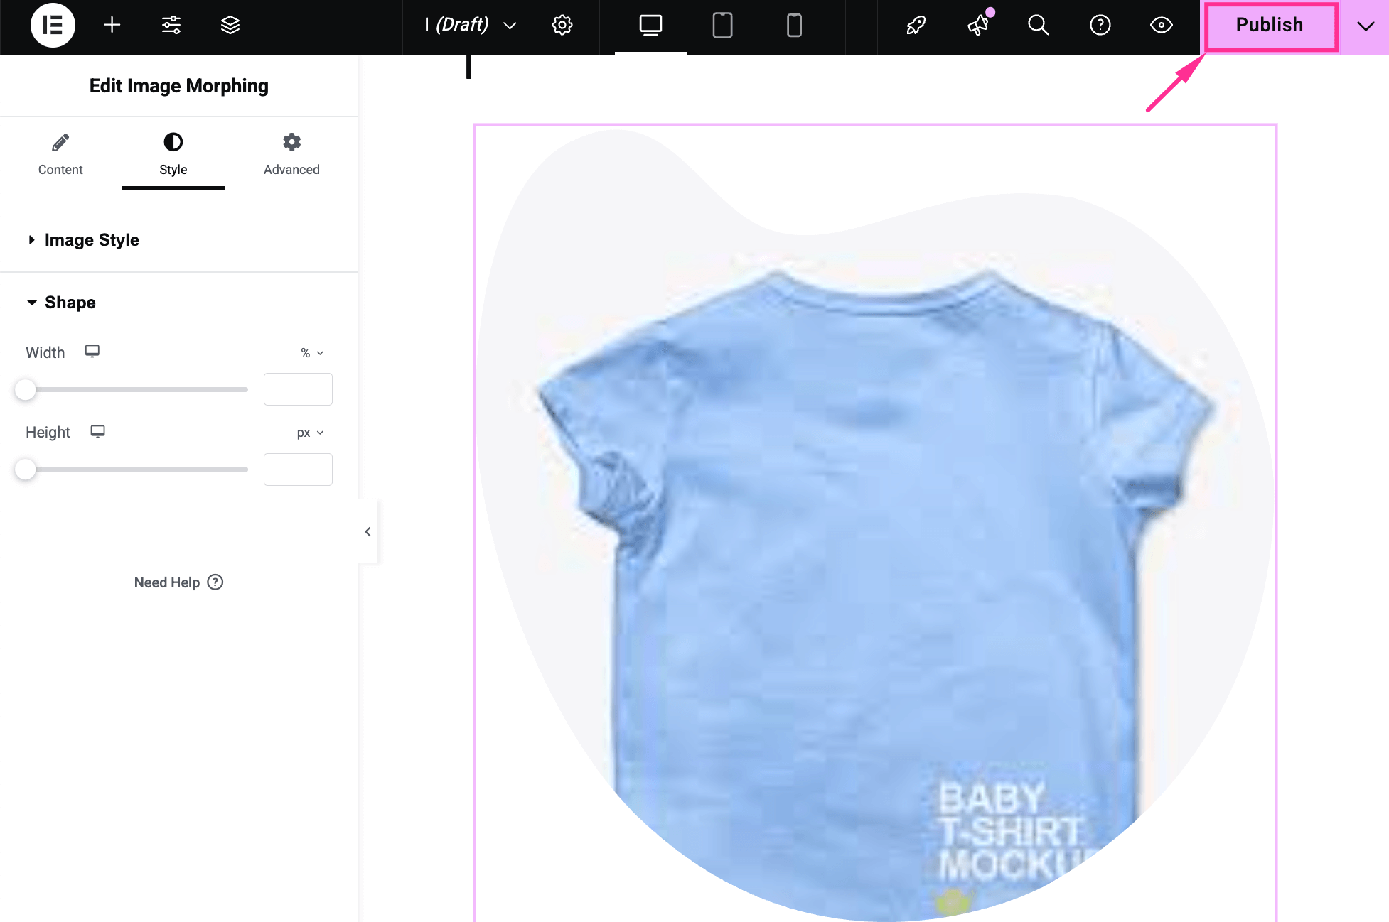Image resolution: width=1389 pixels, height=922 pixels.
Task: Click the Elementor logo icon
Action: (x=53, y=26)
